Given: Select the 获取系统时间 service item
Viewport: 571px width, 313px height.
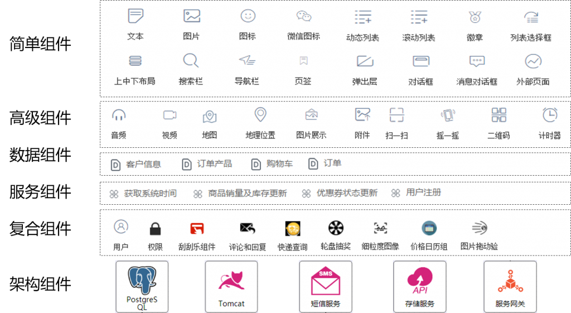Looking at the screenshot, I should pyautogui.click(x=143, y=194).
